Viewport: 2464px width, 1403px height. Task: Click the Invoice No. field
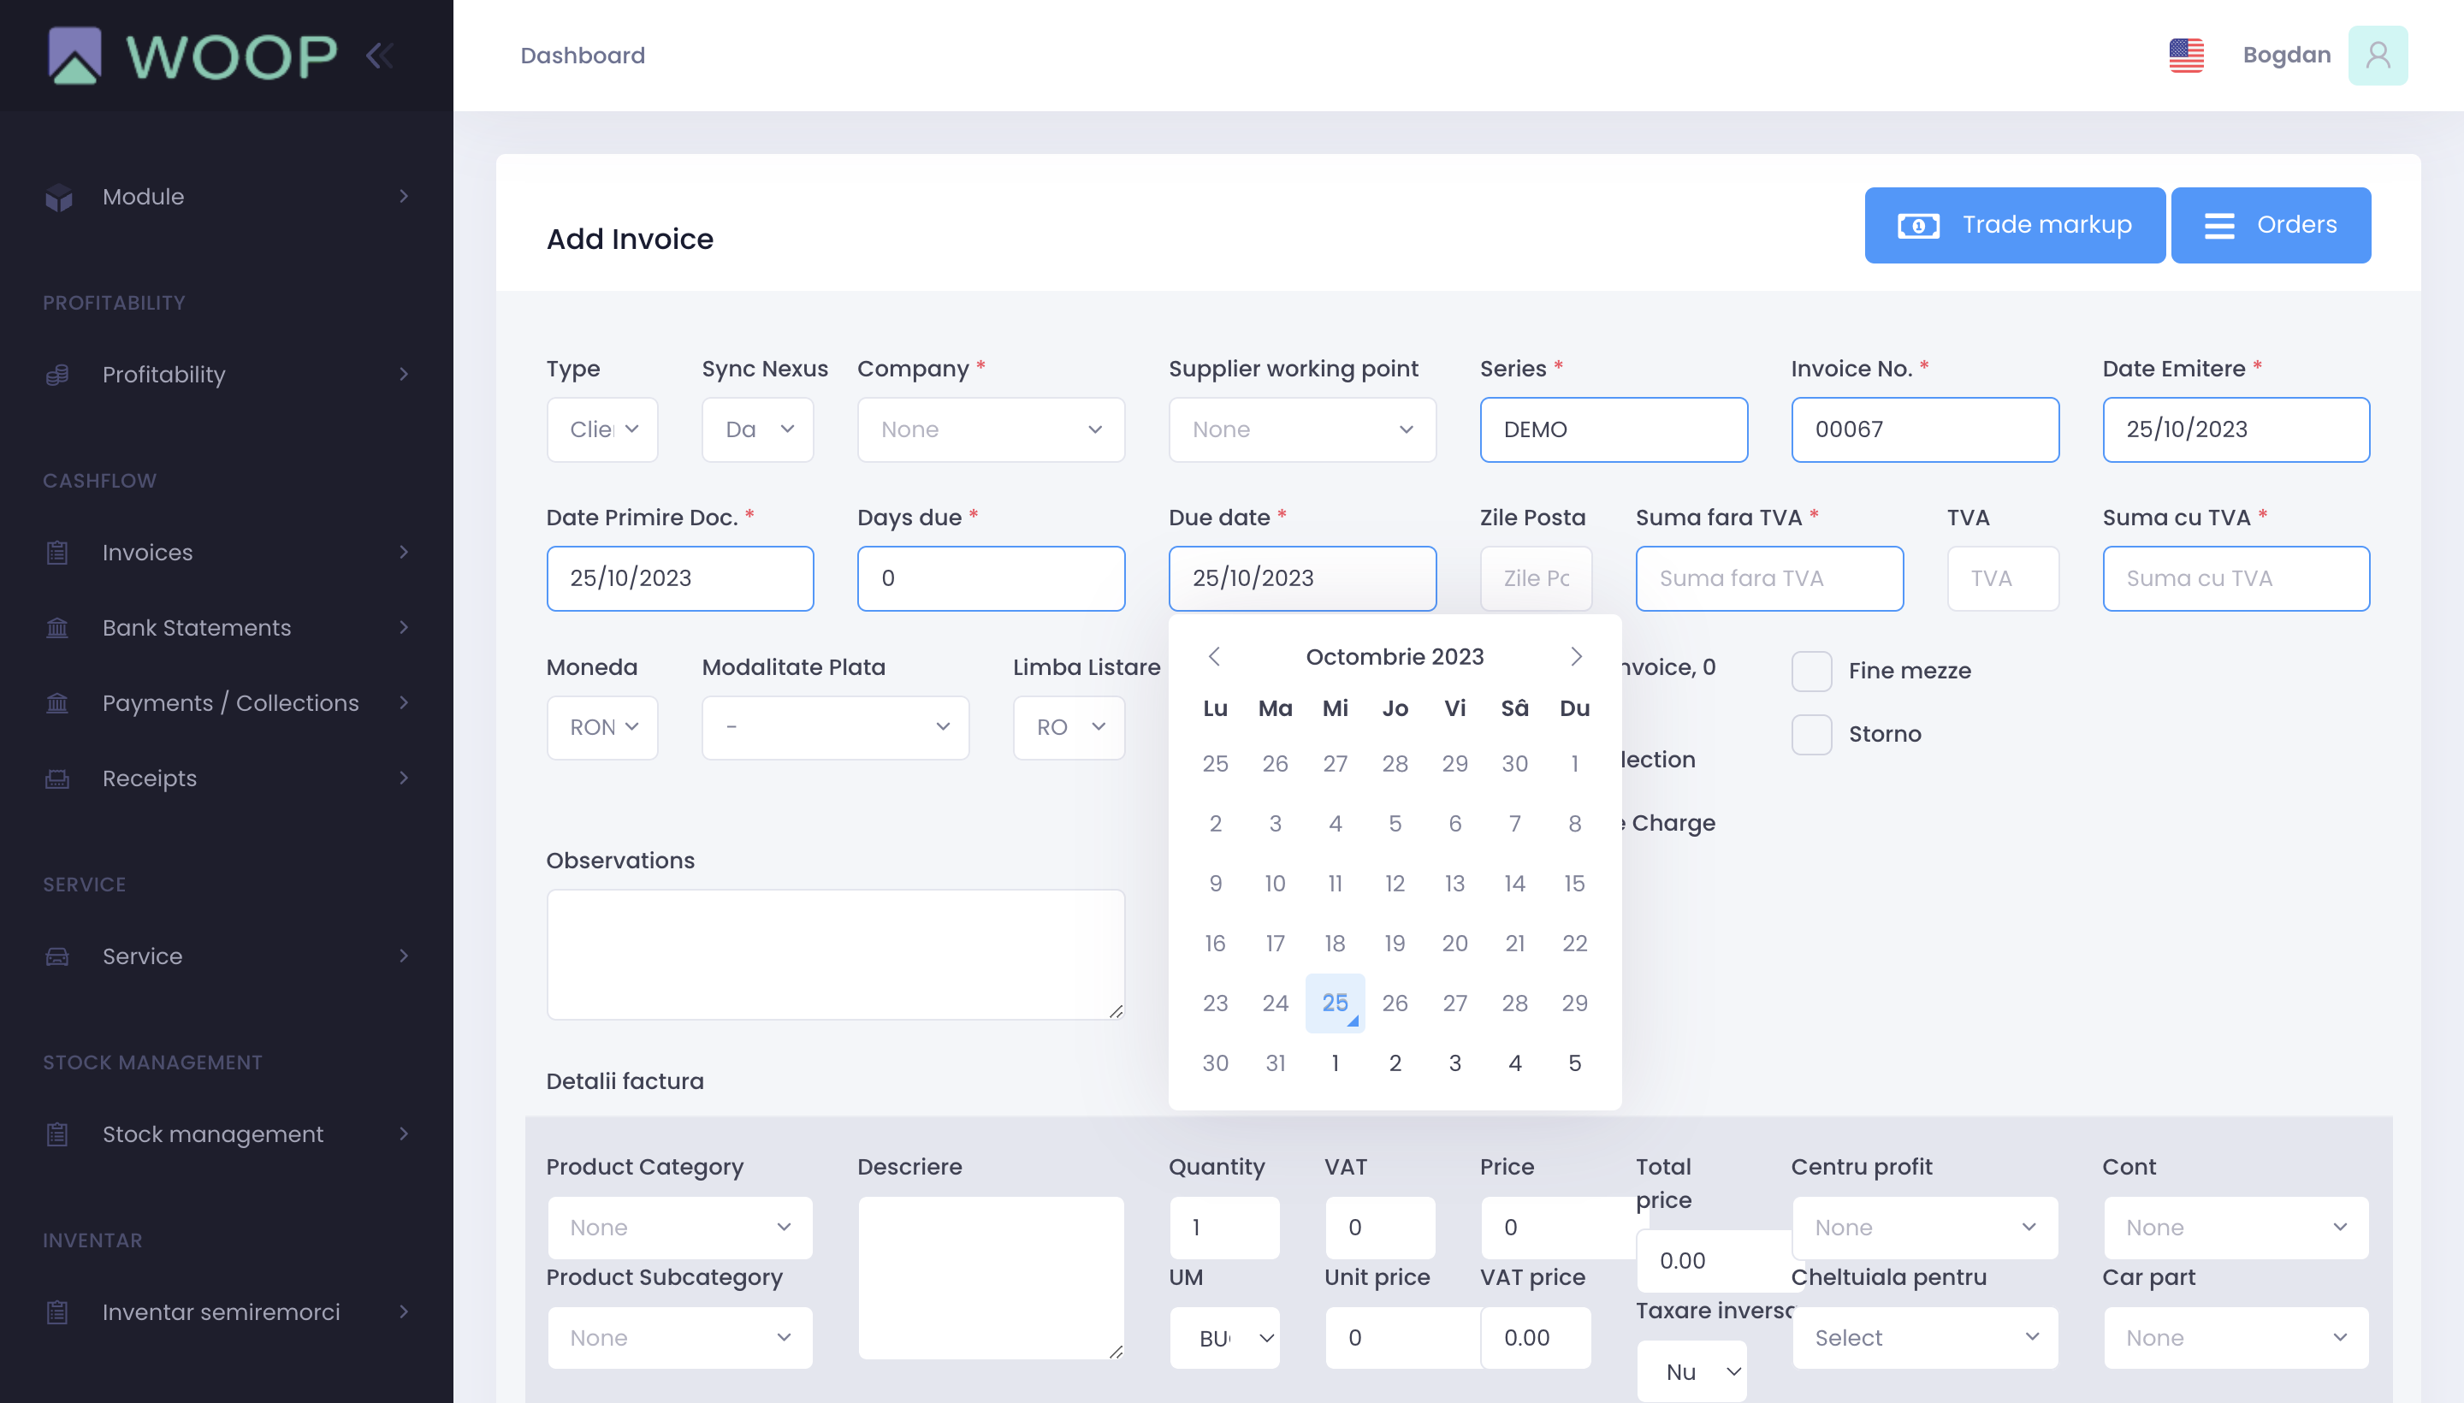(x=1924, y=429)
